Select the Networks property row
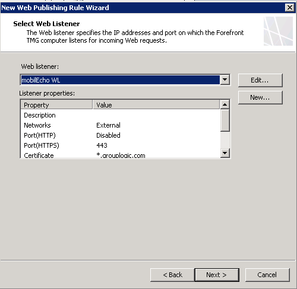 coord(121,125)
